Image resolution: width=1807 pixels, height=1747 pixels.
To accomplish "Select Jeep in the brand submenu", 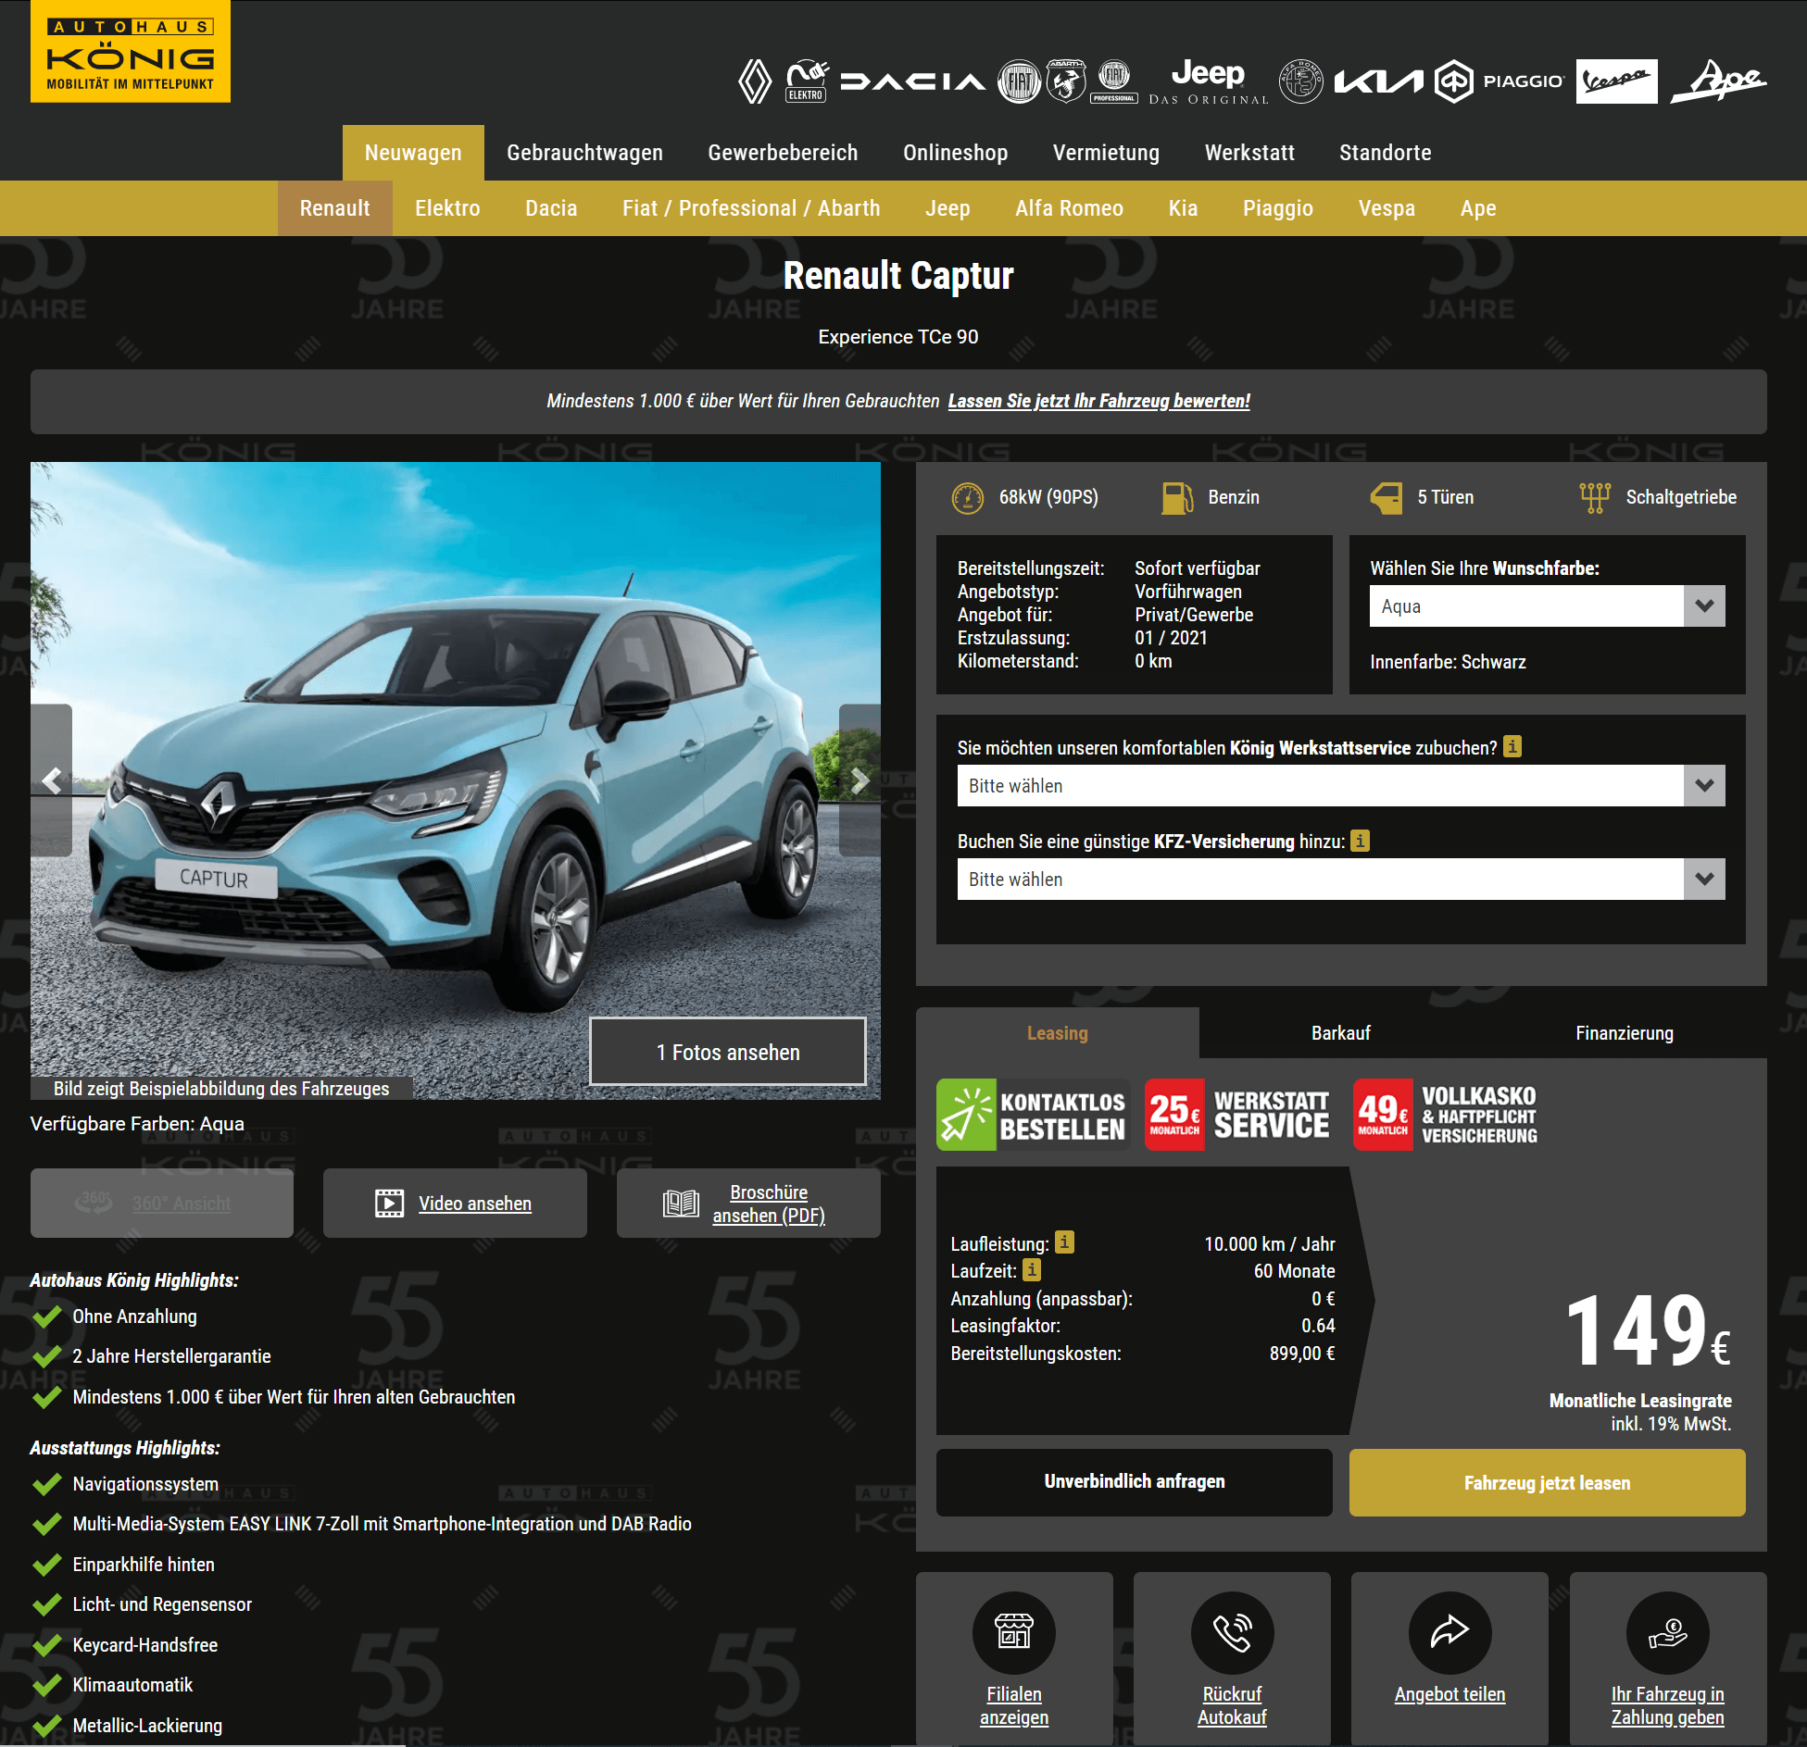I will (947, 208).
